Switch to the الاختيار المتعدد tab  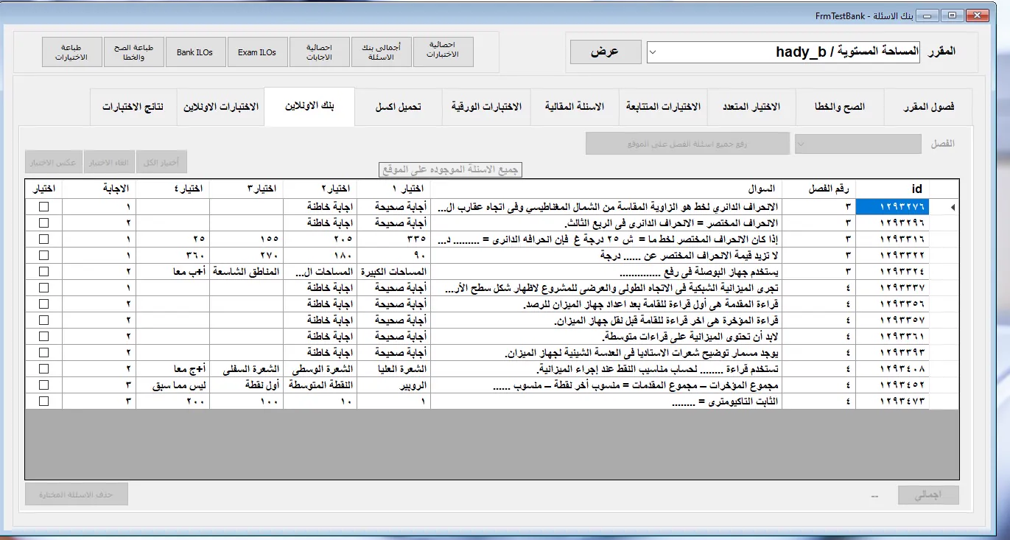coord(751,108)
